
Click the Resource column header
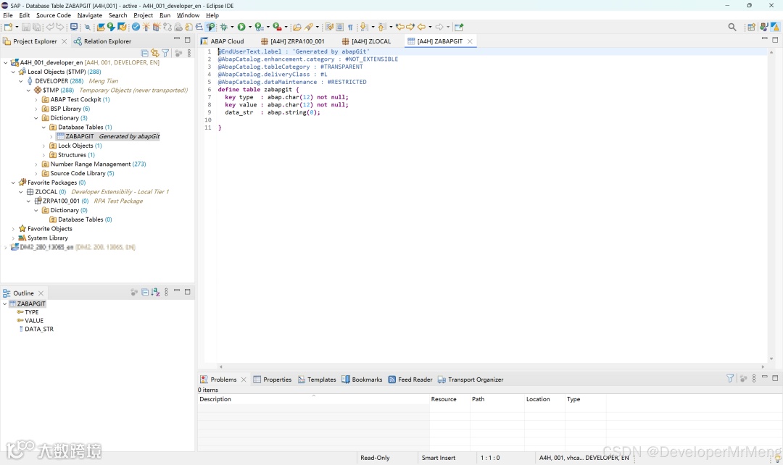coord(449,399)
